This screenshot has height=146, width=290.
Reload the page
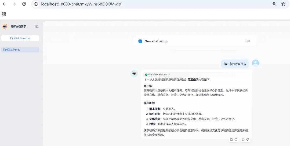[x=24, y=4]
